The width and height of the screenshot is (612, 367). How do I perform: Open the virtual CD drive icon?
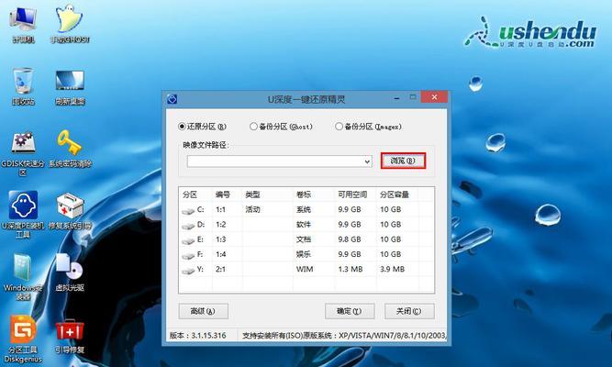coord(70,268)
